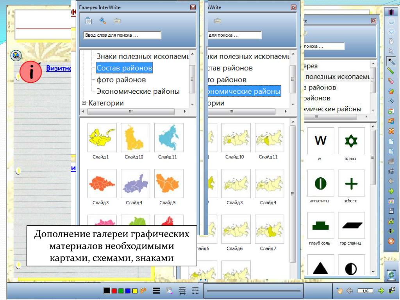The width and height of the screenshot is (400, 300).
Task: Open orange Слайд 5 thumbnail
Action: coord(169,184)
